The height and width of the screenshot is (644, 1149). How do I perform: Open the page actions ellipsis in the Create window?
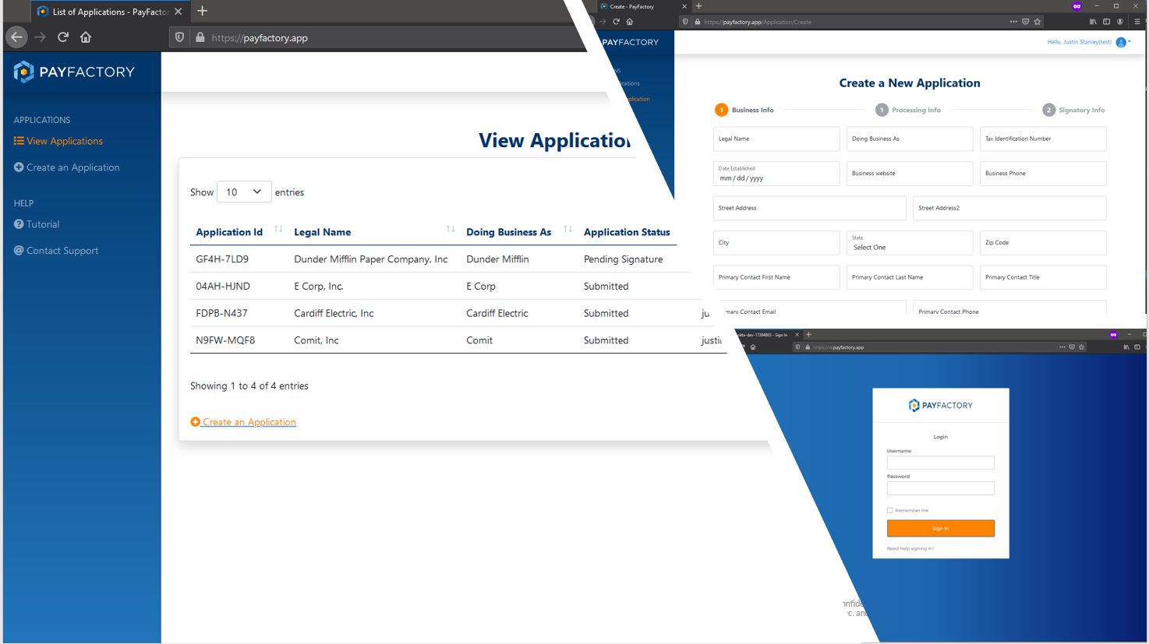pyautogui.click(x=1013, y=22)
